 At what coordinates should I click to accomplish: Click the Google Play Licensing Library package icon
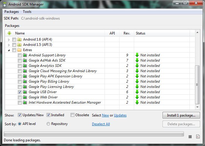pos(25,87)
